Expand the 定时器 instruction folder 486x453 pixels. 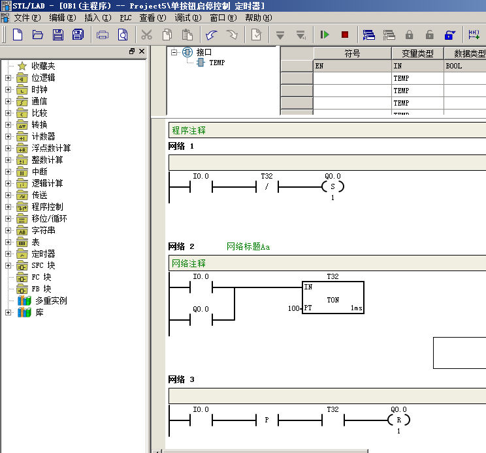point(8,254)
